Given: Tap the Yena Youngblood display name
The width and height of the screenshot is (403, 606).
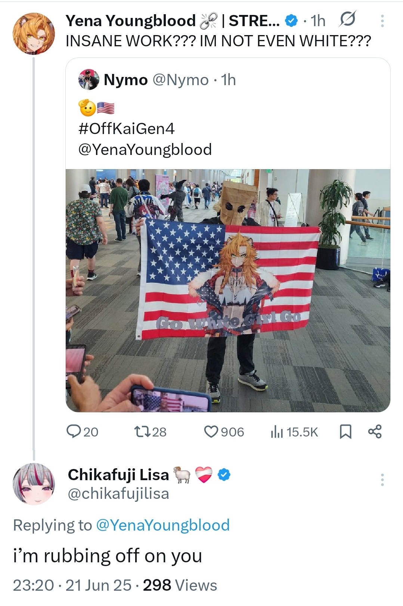Looking at the screenshot, I should tap(131, 21).
